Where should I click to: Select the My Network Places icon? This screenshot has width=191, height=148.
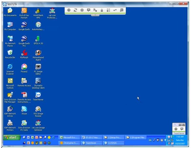point(10,41)
